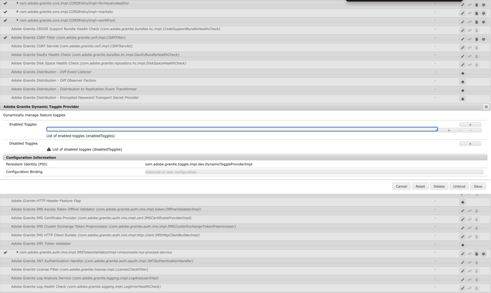Select the Adobe Granite HTTP Header Feature Flag name
This screenshot has height=293, width=491.
[x=46, y=201]
